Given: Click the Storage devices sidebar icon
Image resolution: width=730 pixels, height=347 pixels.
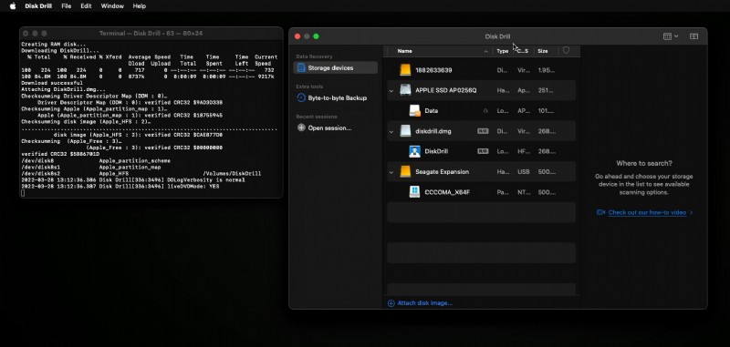Looking at the screenshot, I should pos(301,67).
